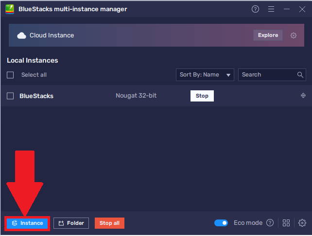Viewport: 312px width, 236px height.
Task: Click the BlueStacks instance name
Action: (x=36, y=96)
